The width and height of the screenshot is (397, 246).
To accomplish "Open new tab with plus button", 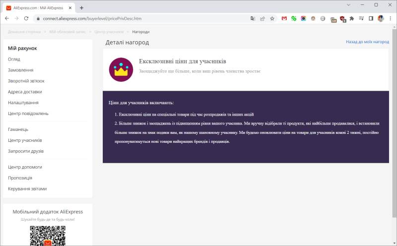I will (x=81, y=7).
